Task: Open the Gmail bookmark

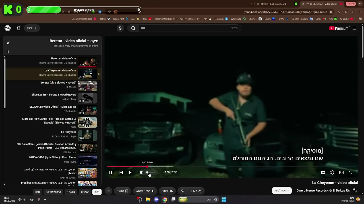Action: tap(320, 19)
